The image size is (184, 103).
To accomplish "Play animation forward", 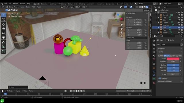I will [78, 91].
